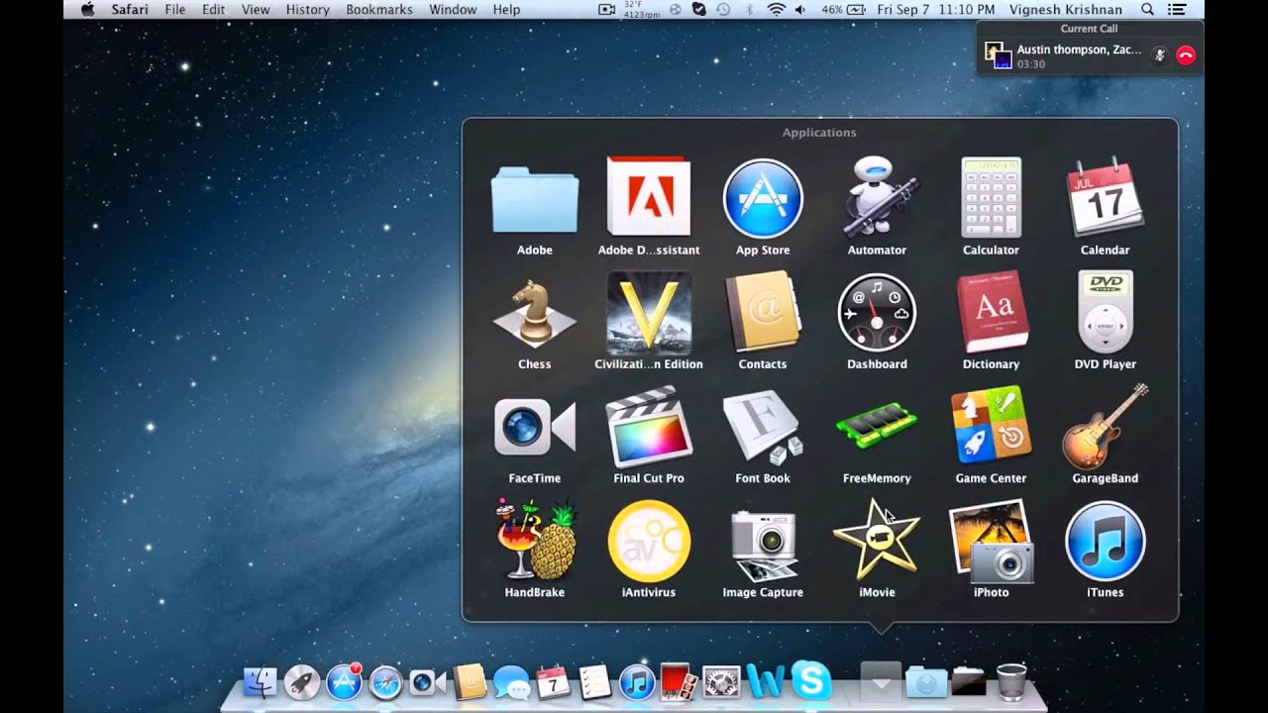The height and width of the screenshot is (713, 1268).
Task: Click the temperature and fan rpm readout
Action: 644,10
